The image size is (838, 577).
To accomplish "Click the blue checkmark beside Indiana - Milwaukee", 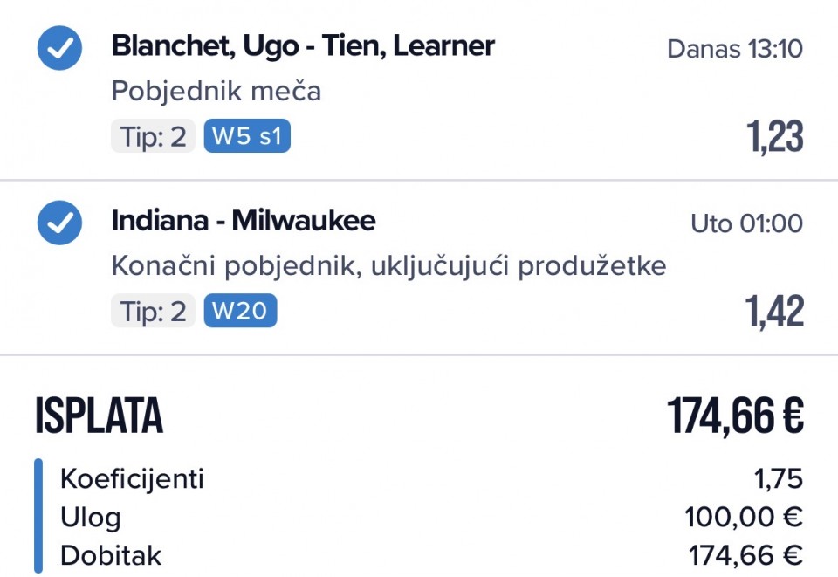I will pyautogui.click(x=59, y=223).
